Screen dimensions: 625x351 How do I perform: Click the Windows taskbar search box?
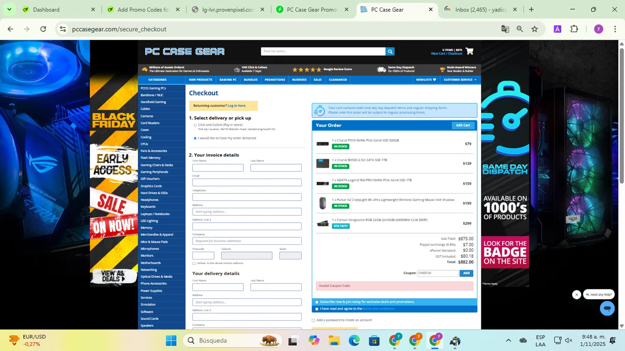[x=232, y=341]
